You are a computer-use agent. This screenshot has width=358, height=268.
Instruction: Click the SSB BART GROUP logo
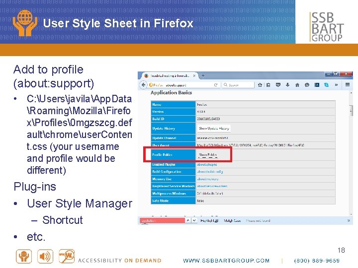click(x=327, y=27)
